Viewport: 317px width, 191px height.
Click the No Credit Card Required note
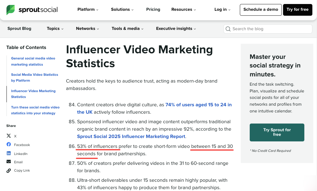pos(270,151)
